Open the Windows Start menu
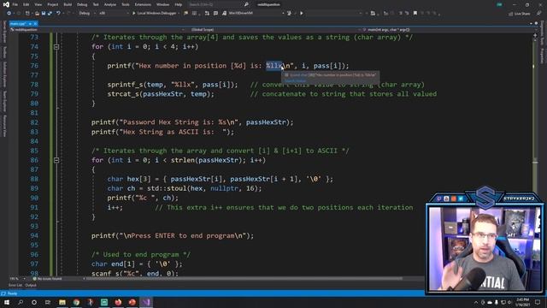The image size is (547, 308). [x=7, y=302]
